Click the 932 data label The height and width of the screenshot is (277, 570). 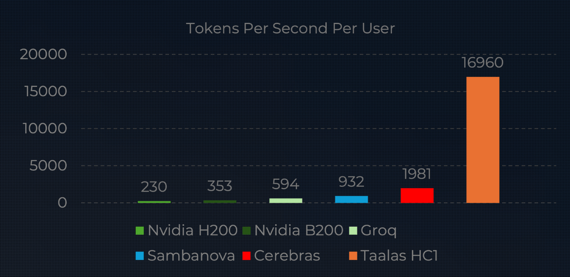coord(351,182)
